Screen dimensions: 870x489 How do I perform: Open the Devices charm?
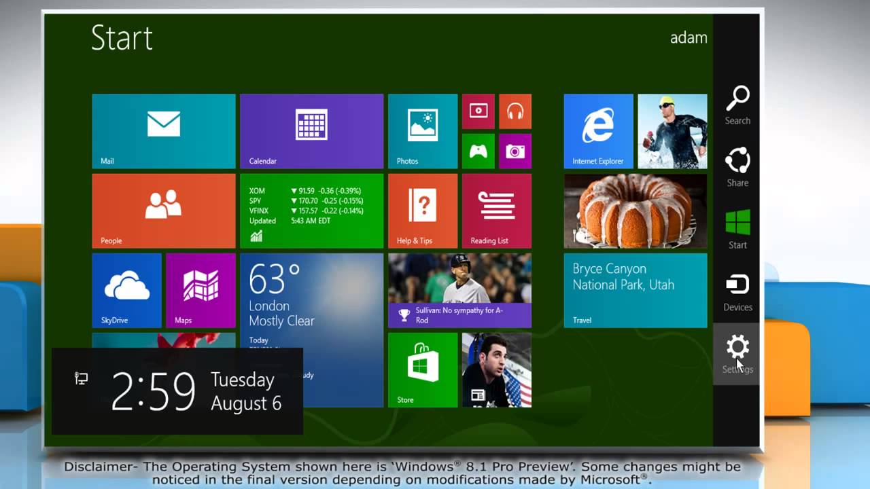coord(737,292)
